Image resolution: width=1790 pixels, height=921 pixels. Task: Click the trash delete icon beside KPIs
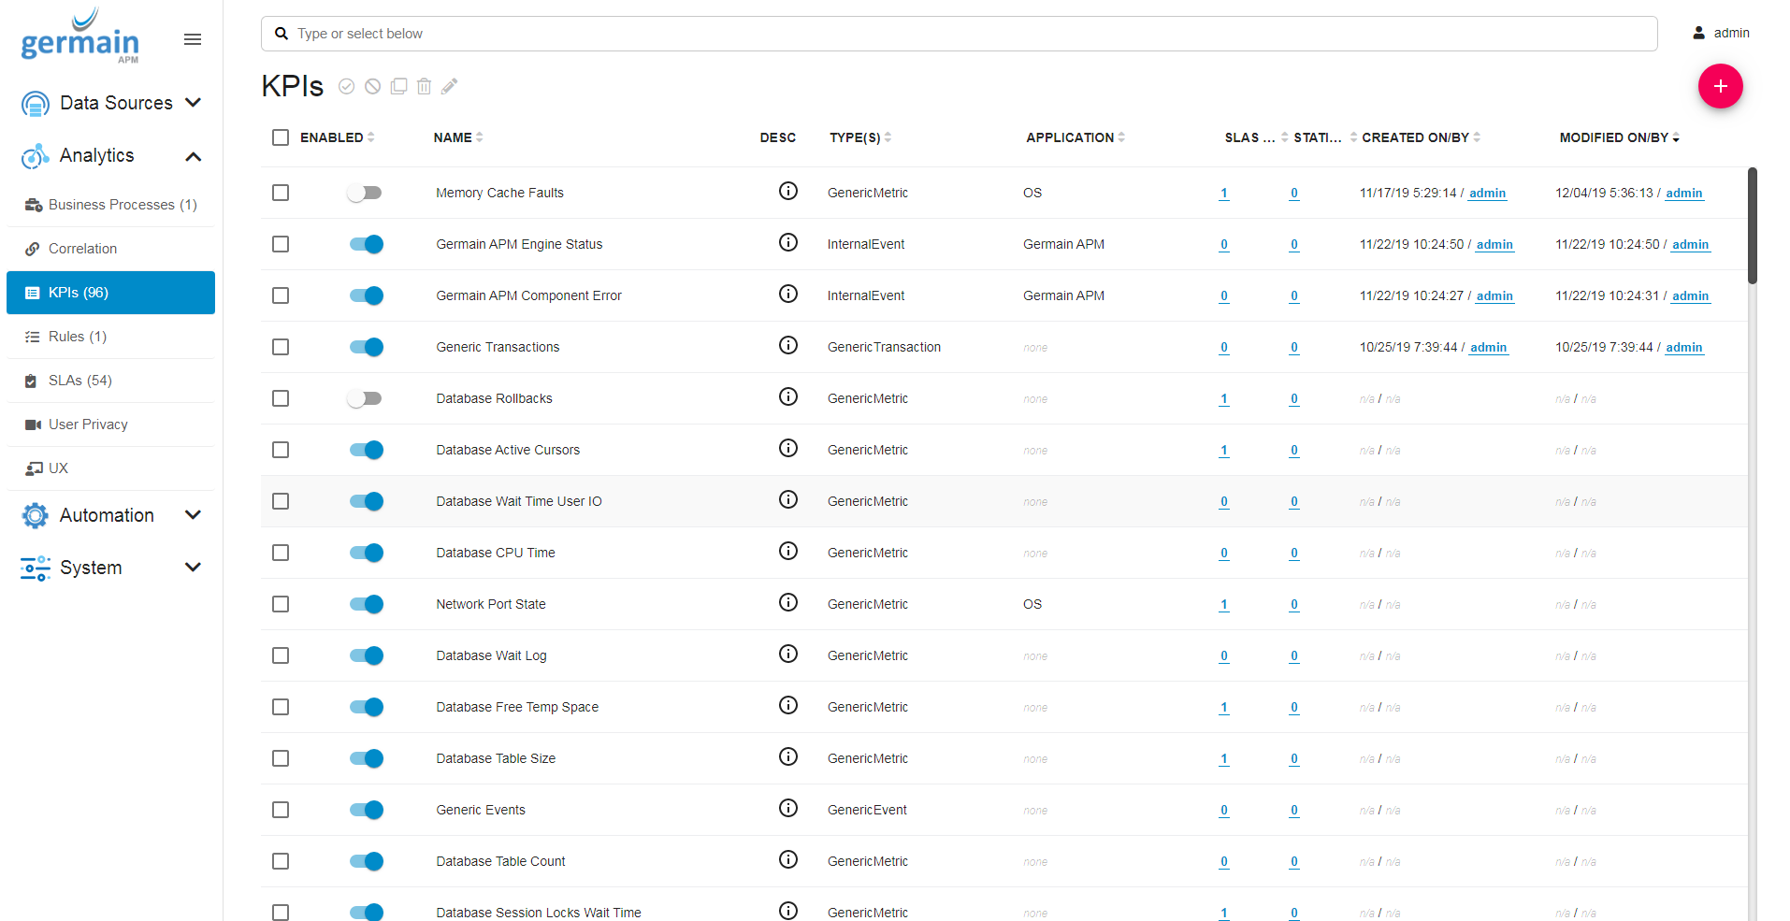pos(424,86)
